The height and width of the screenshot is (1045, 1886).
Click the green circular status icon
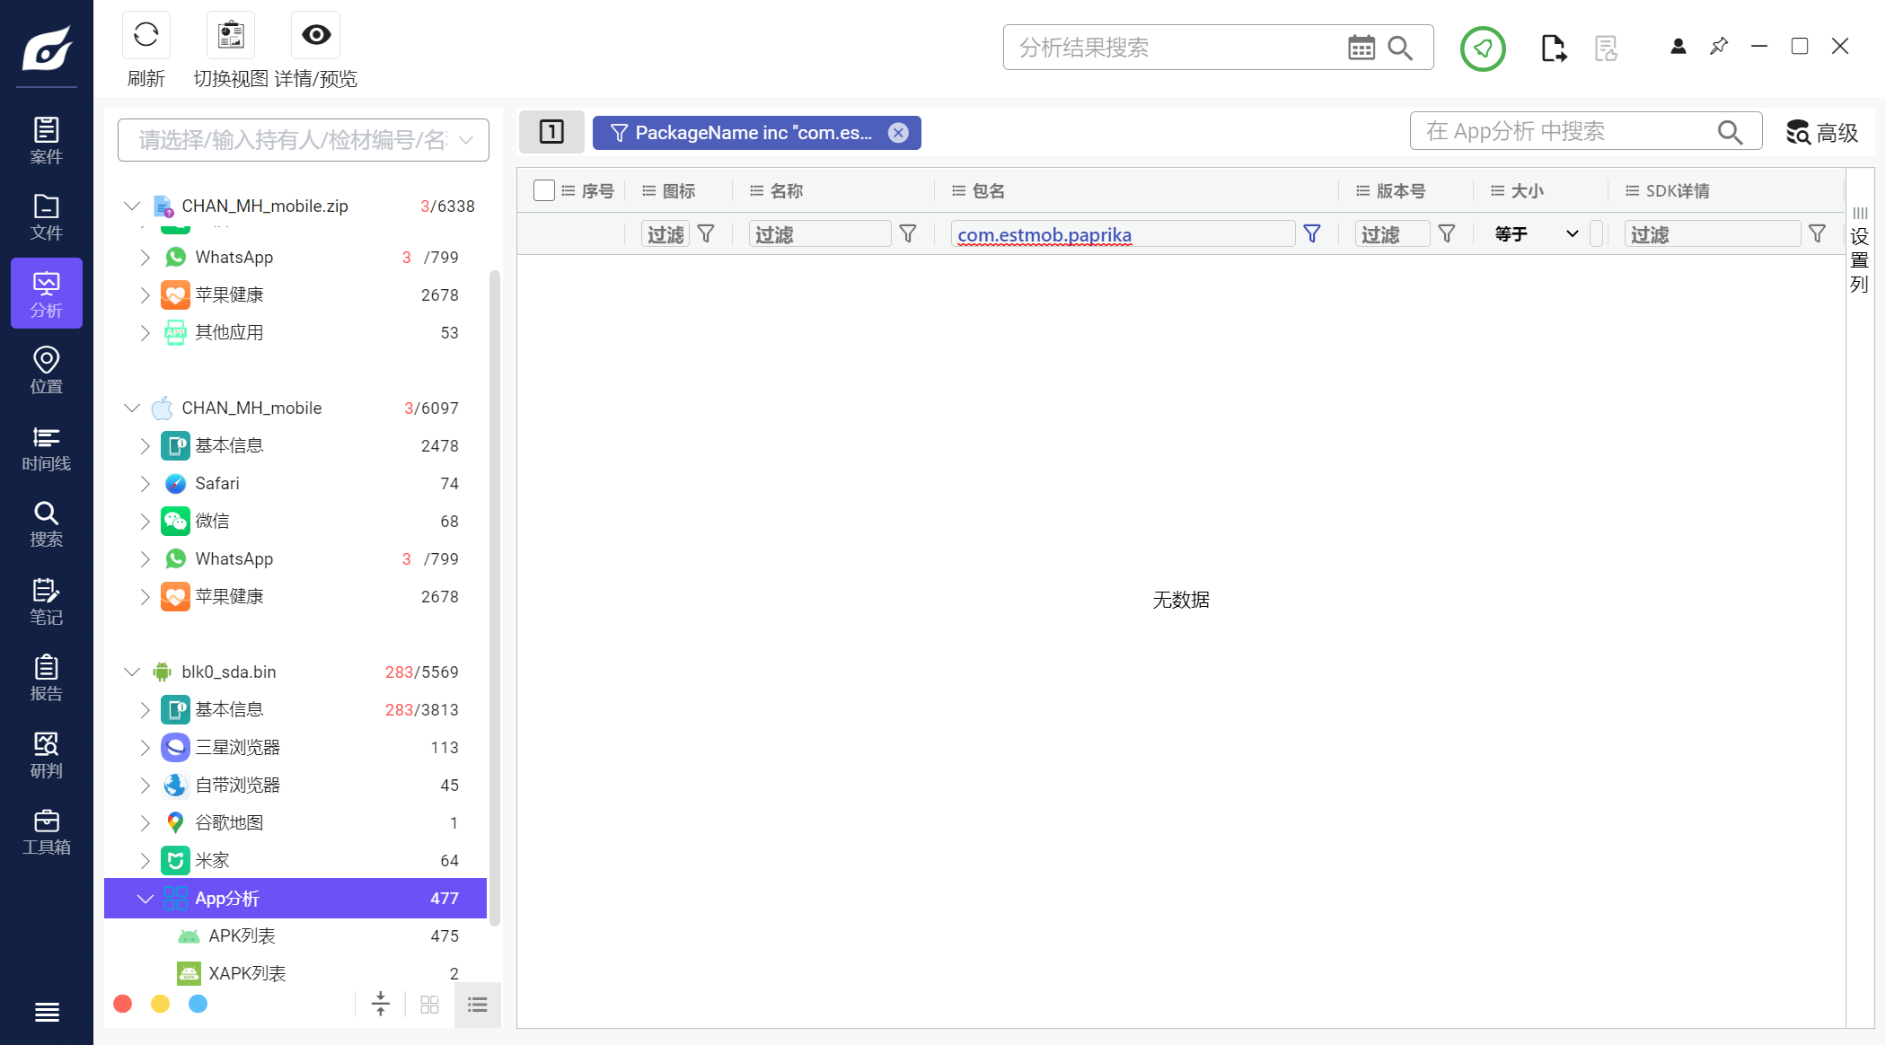(1482, 48)
